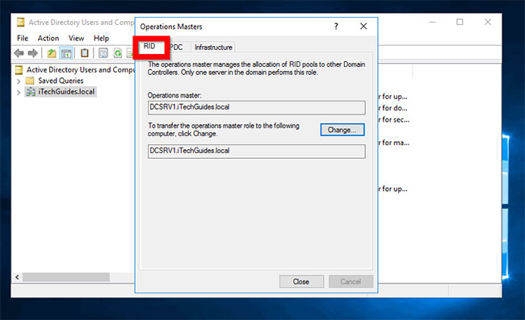
Task: Toggle the Show/Hide Console Tree icon
Action: click(x=66, y=52)
